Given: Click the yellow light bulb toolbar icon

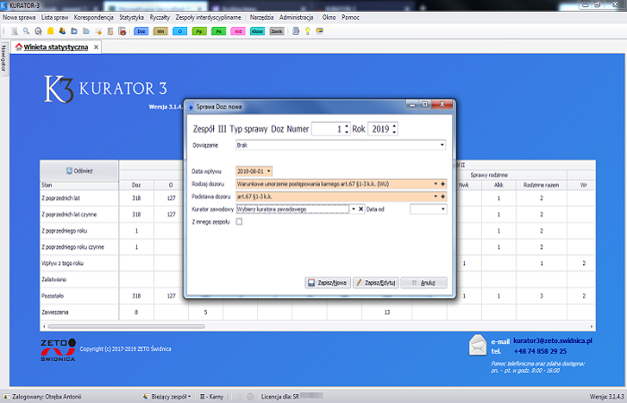Looking at the screenshot, I should pyautogui.click(x=307, y=31).
